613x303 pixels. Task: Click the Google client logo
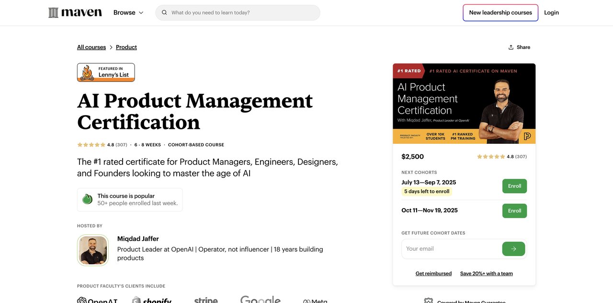[x=261, y=299]
